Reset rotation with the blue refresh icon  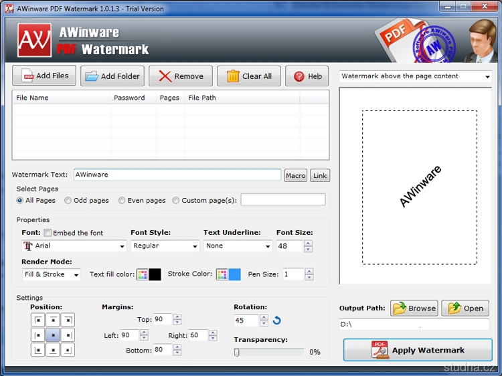(x=277, y=321)
